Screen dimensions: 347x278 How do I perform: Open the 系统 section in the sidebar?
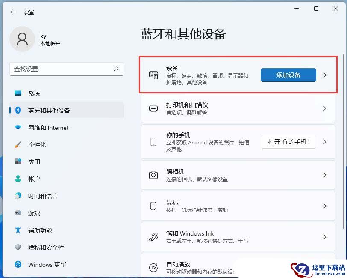[x=34, y=93]
